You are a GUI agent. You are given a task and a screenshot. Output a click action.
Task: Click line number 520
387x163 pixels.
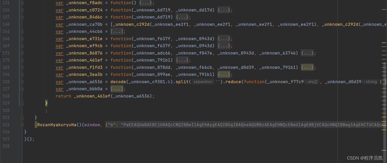pos(6,111)
